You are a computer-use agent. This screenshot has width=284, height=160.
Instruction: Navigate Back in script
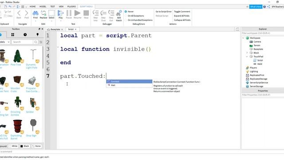(x=19, y=15)
